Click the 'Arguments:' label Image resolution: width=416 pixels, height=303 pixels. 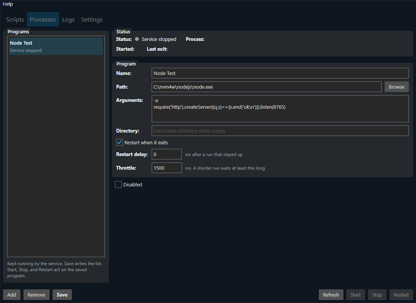click(130, 100)
